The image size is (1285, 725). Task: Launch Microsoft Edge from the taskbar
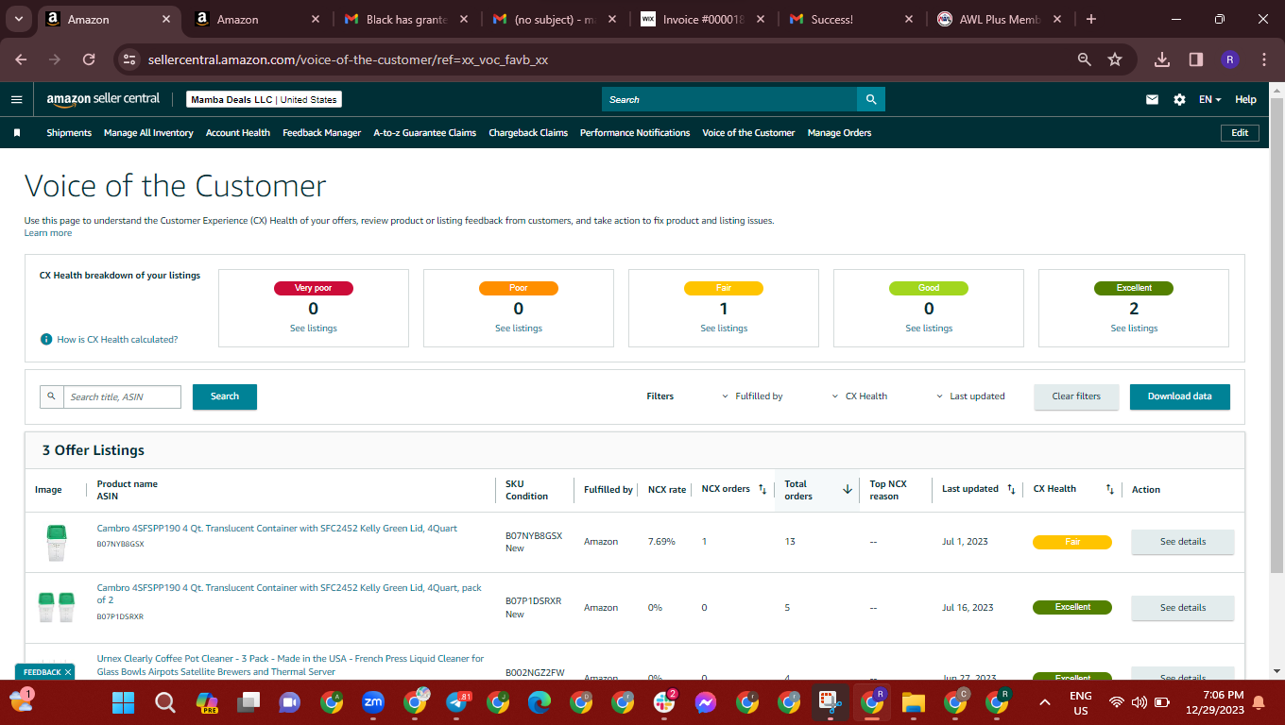pyautogui.click(x=540, y=702)
